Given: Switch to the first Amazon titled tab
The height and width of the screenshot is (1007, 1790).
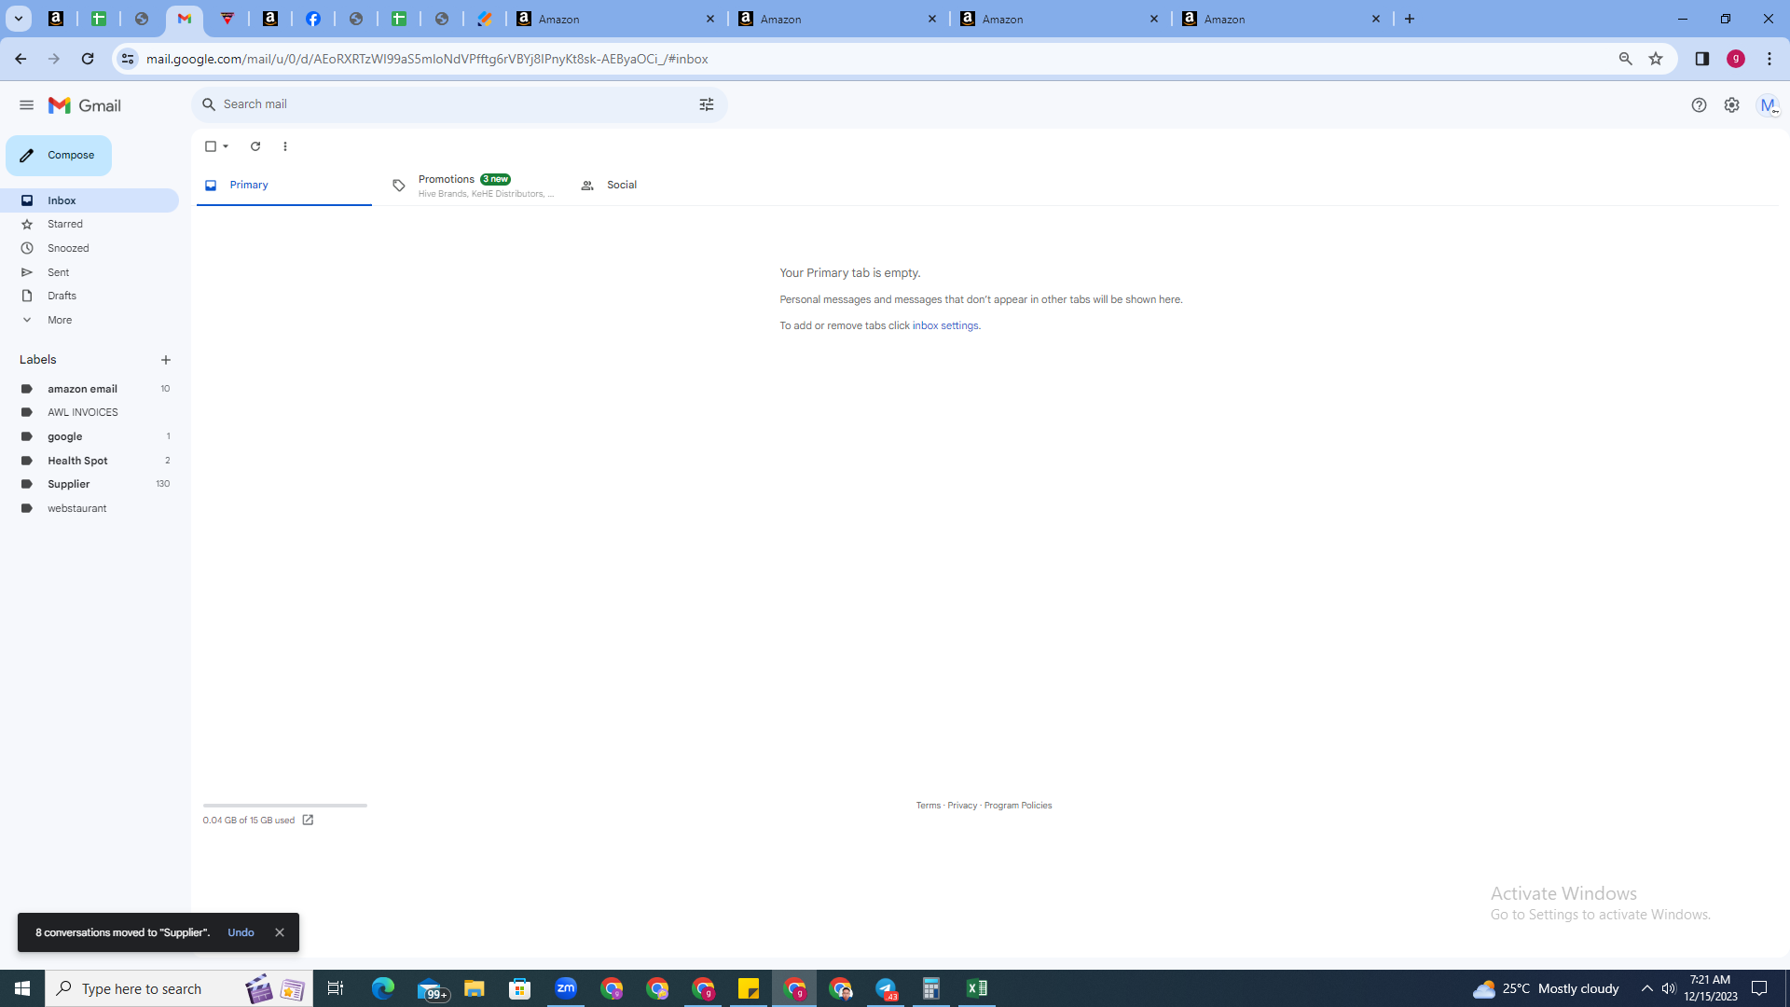Looking at the screenshot, I should click(x=616, y=19).
